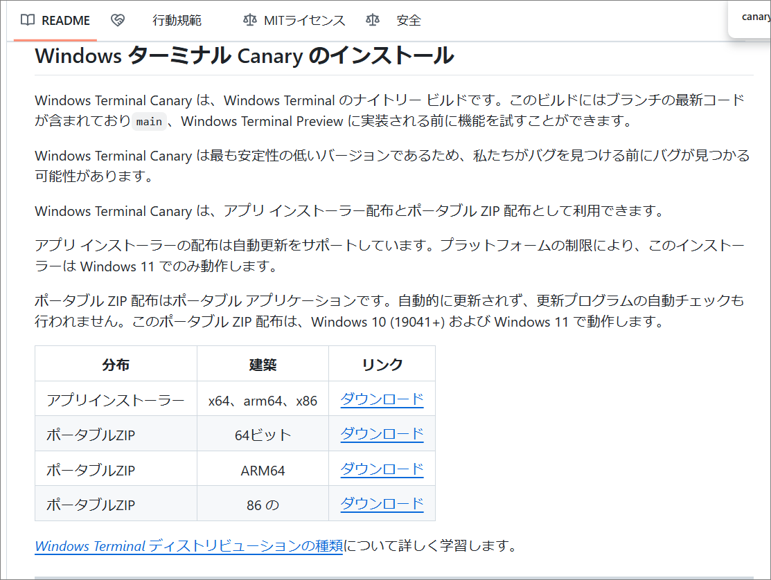The height and width of the screenshot is (580, 771).
Task: Click the 86 の table cell
Action: click(263, 504)
